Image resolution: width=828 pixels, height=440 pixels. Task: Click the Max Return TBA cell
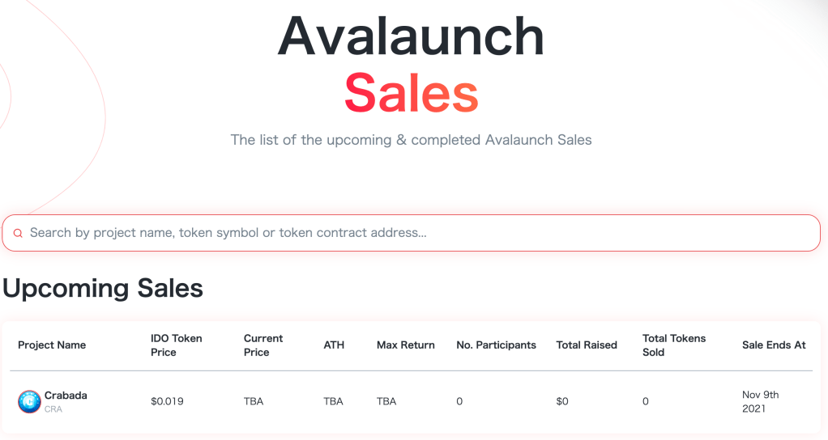point(386,402)
